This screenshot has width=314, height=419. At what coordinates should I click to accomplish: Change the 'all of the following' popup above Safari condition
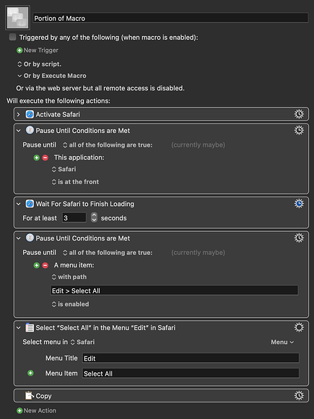(108, 144)
